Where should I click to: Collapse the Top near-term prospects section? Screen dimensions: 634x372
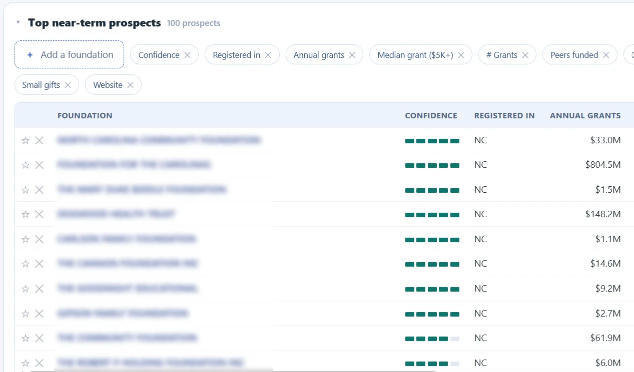pos(18,22)
